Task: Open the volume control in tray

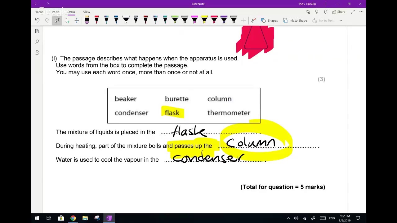Action: point(296,218)
